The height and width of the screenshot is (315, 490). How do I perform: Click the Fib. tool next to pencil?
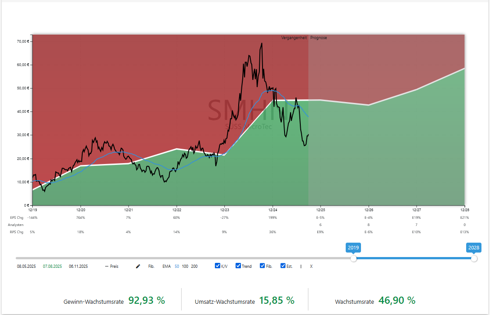point(151,266)
